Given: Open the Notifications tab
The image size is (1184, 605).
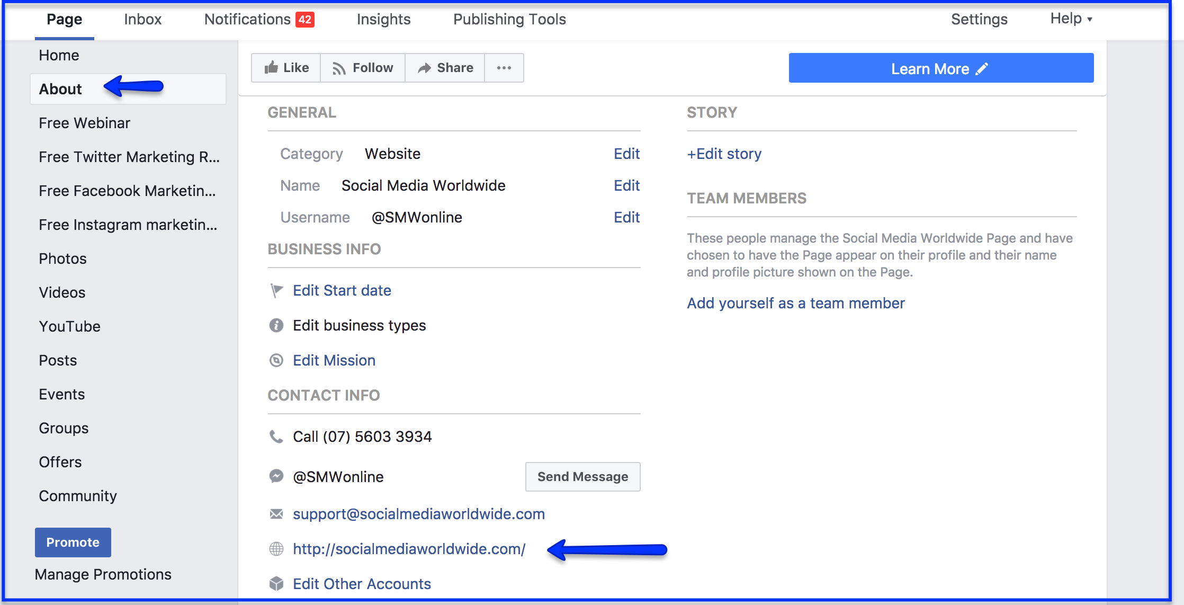Looking at the screenshot, I should 248,20.
